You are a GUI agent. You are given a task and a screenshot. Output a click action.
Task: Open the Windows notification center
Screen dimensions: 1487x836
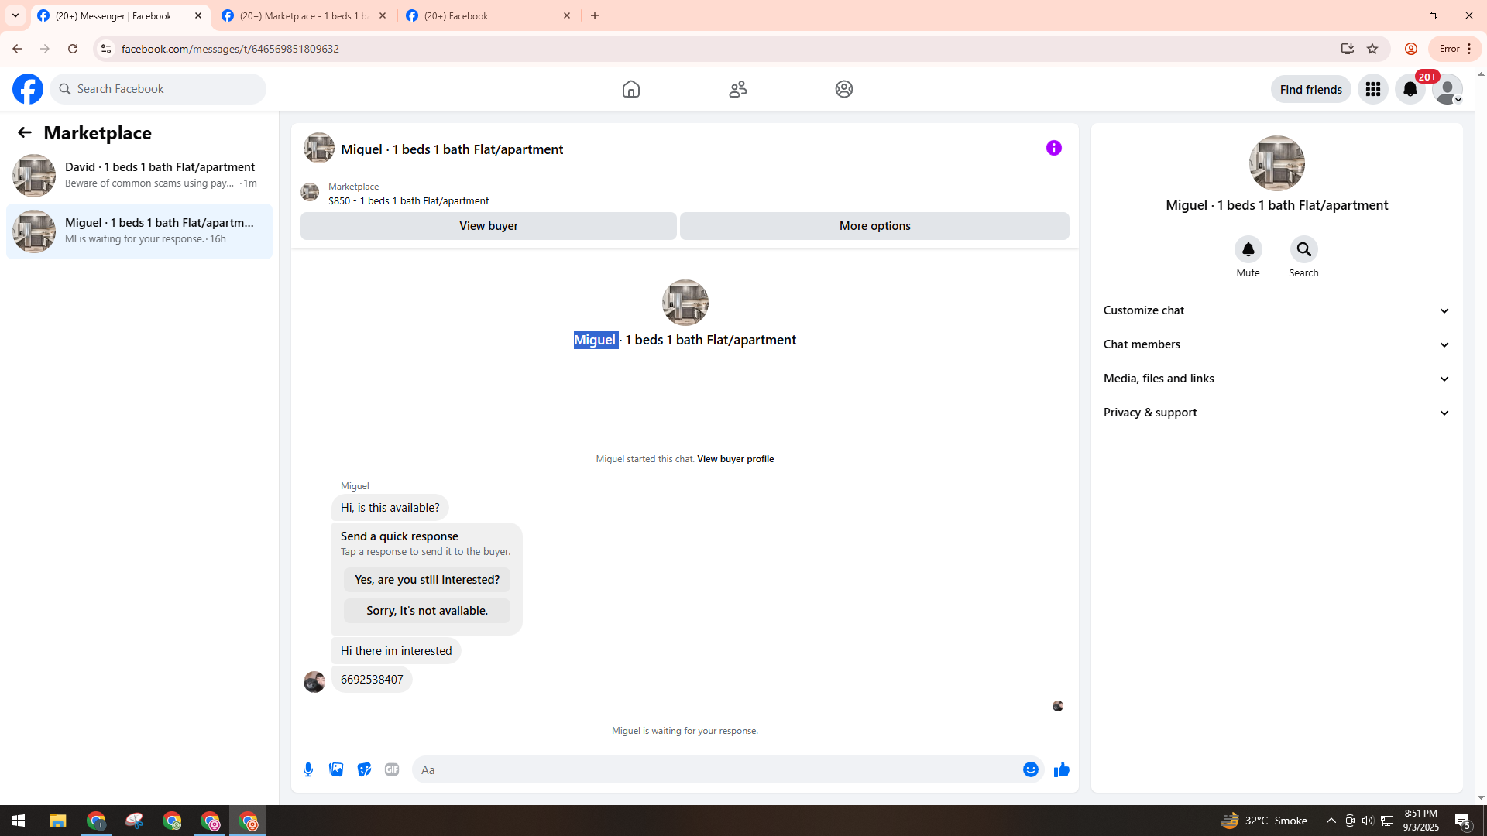point(1463,821)
